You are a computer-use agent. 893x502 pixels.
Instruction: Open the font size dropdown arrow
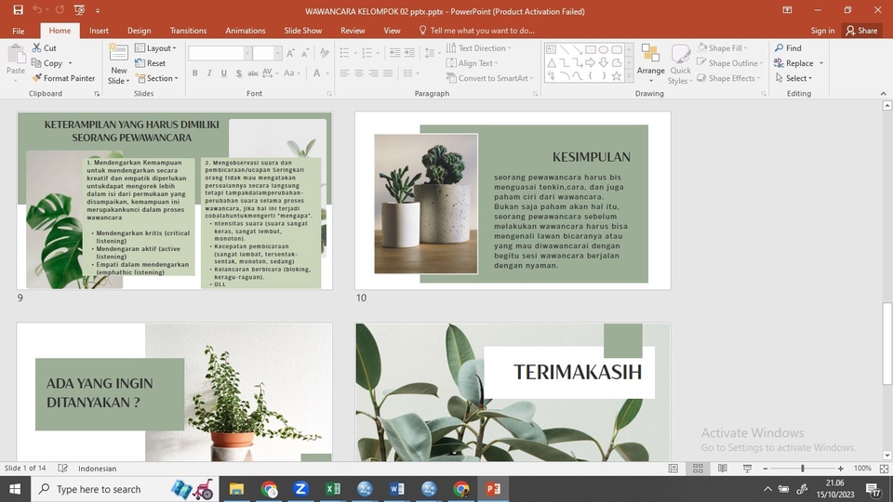tap(277, 54)
